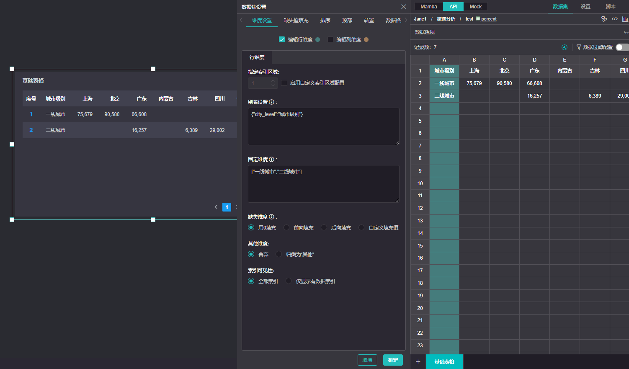Select 后向填充 radio option

[324, 227]
